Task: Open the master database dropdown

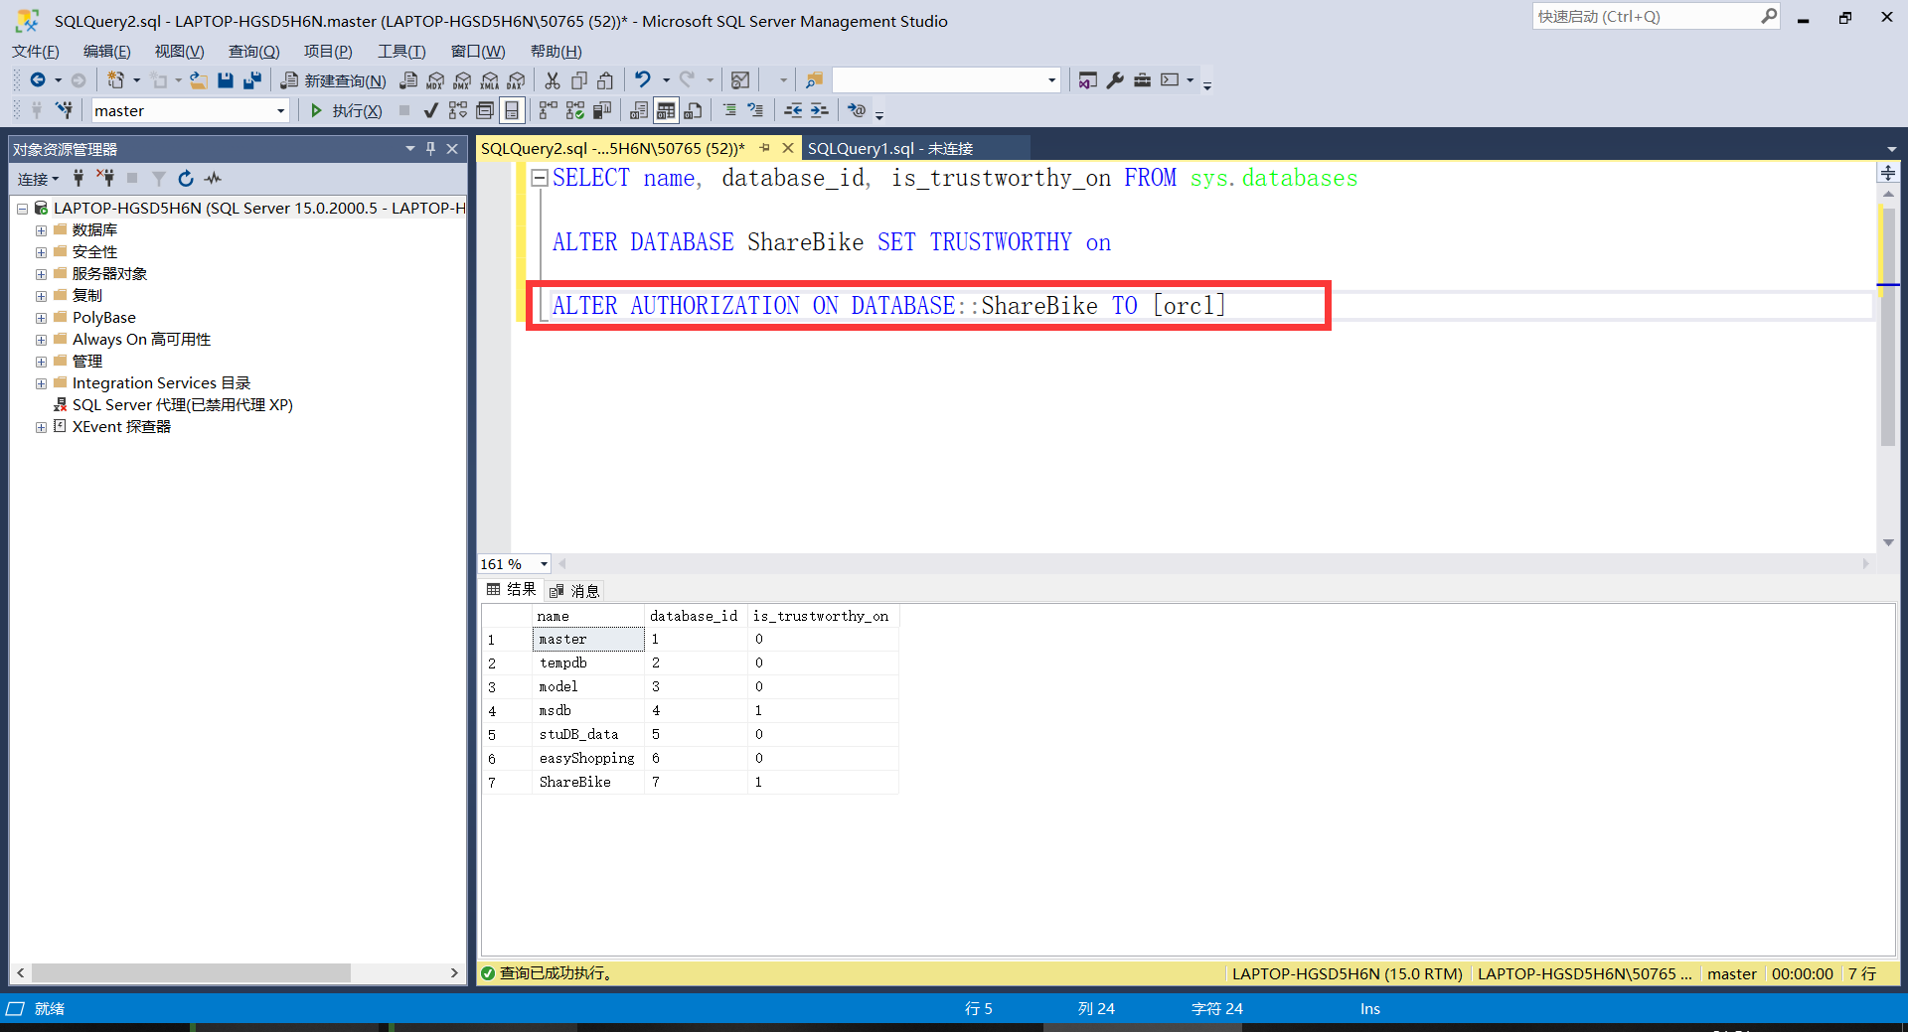Action: pyautogui.click(x=282, y=110)
